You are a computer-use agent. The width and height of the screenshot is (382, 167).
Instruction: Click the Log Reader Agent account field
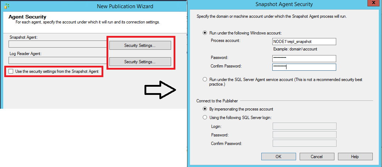click(x=58, y=60)
